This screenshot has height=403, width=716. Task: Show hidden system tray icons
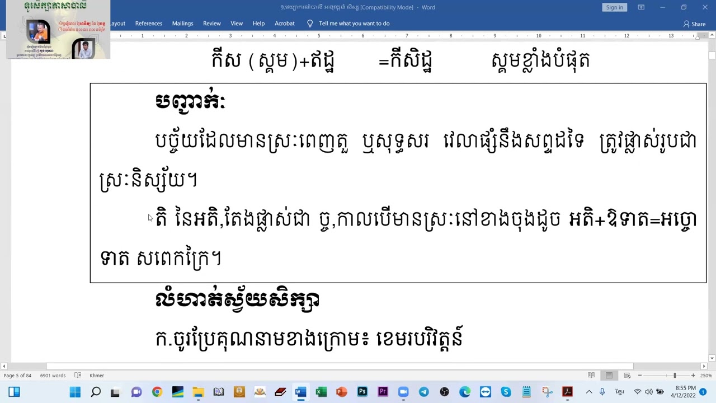[x=589, y=392]
